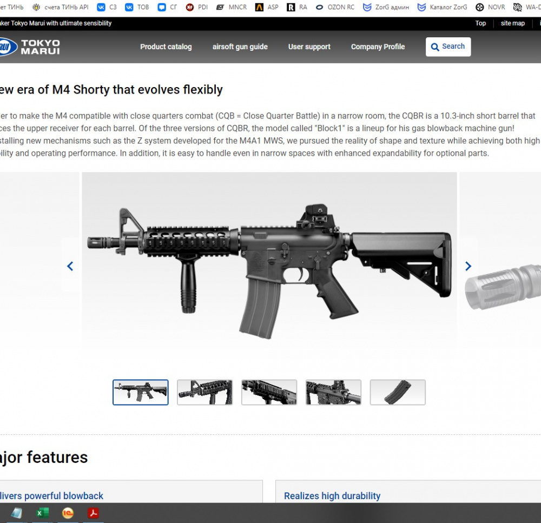541x523 pixels.
Task: Click the Top link in header
Action: [x=480, y=23]
